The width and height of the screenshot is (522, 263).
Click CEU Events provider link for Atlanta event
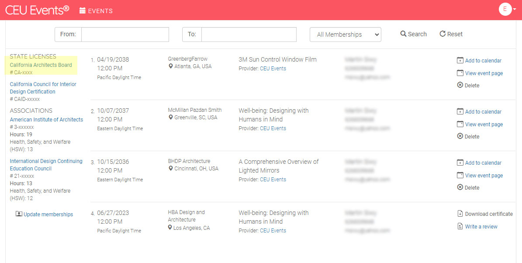[273, 69]
